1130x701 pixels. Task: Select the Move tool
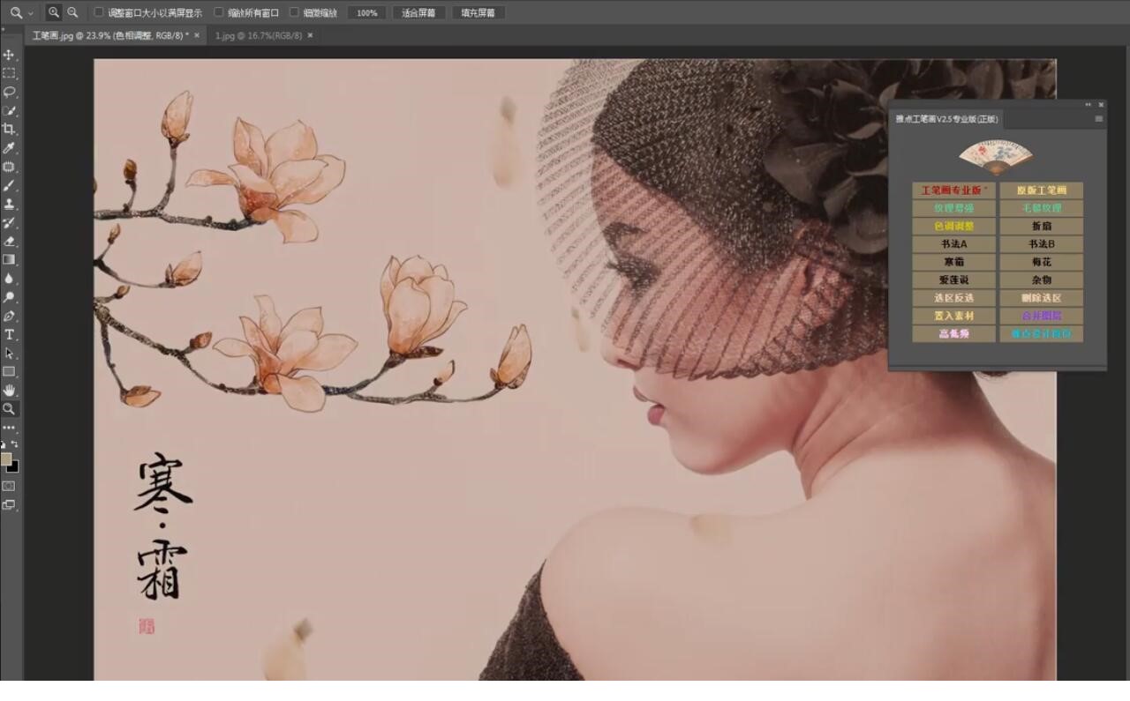click(9, 55)
